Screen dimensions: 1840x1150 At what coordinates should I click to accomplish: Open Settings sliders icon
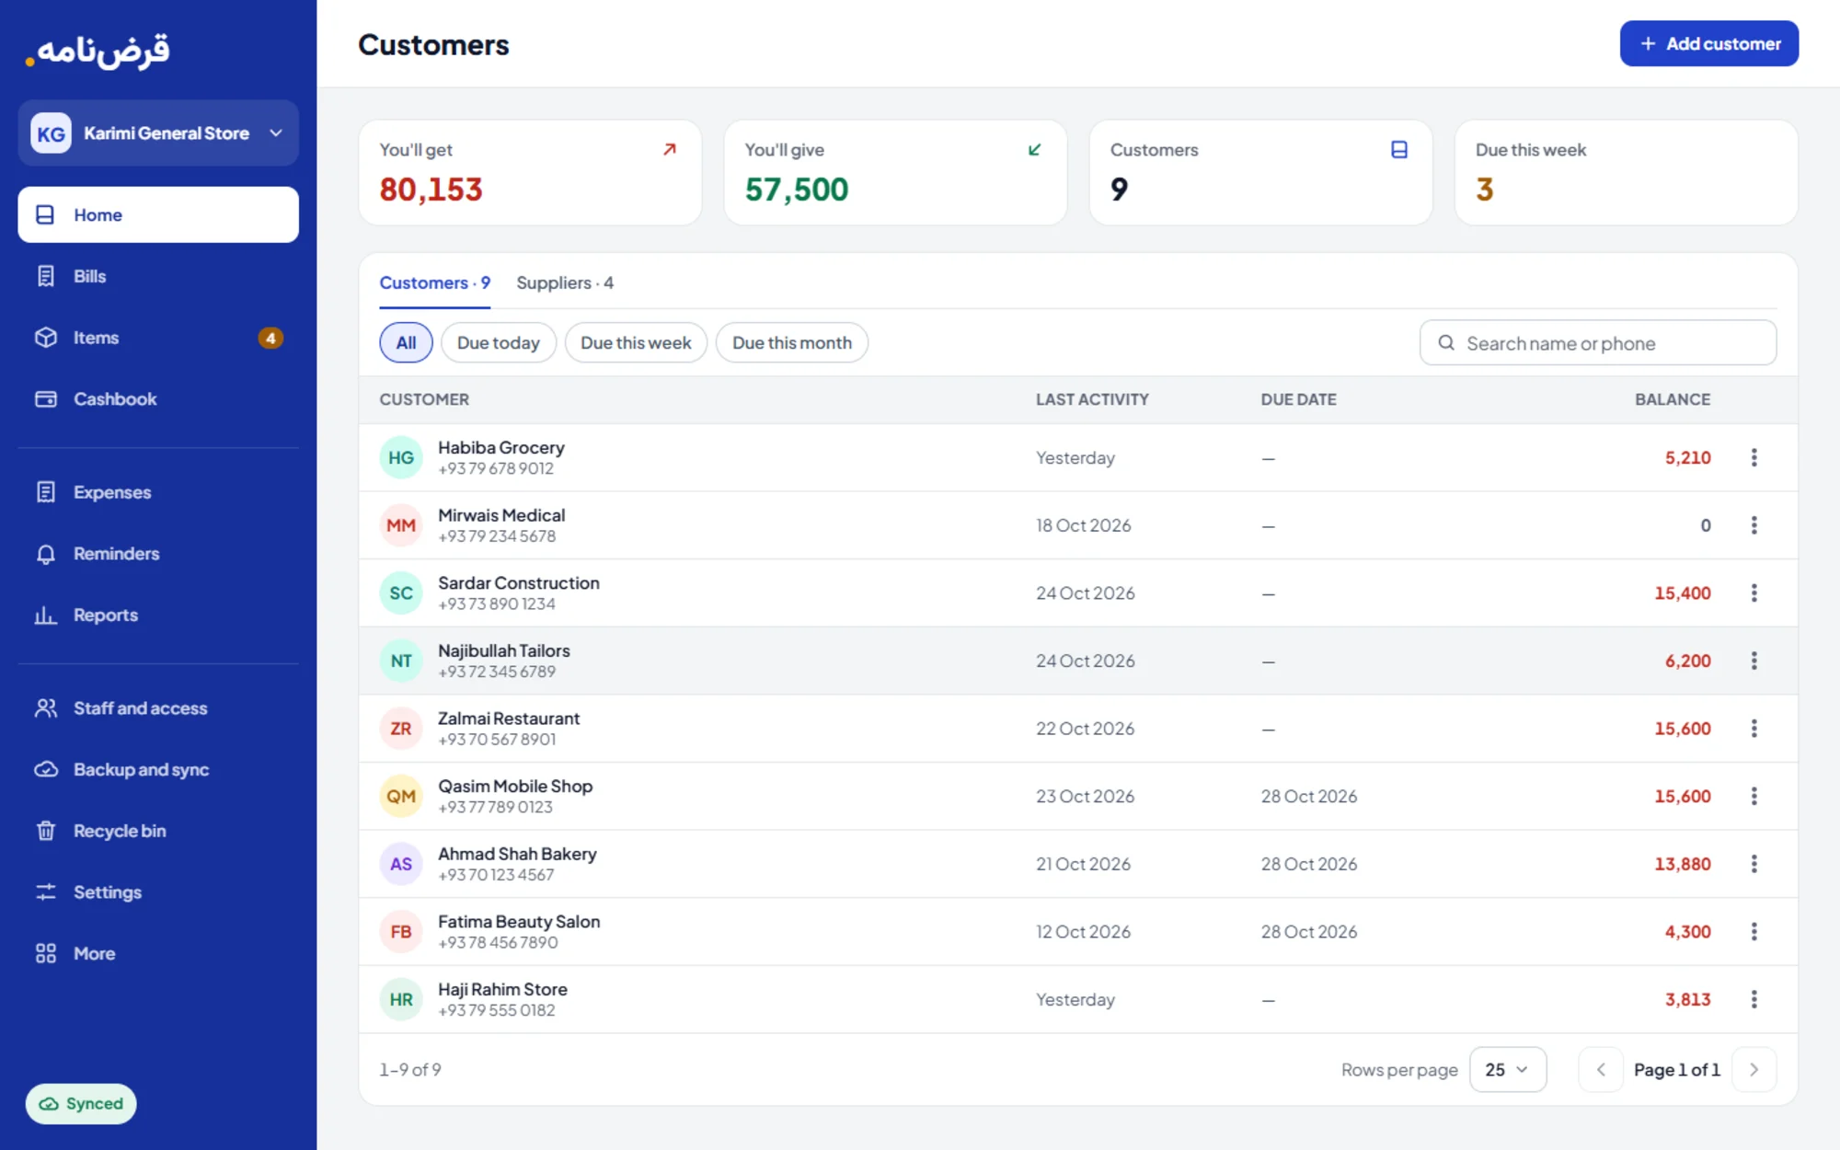click(46, 892)
